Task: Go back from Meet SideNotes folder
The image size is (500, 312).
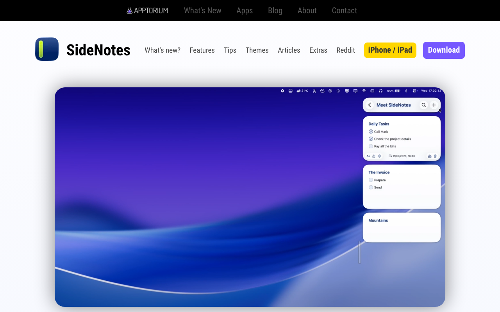Action: tap(370, 105)
